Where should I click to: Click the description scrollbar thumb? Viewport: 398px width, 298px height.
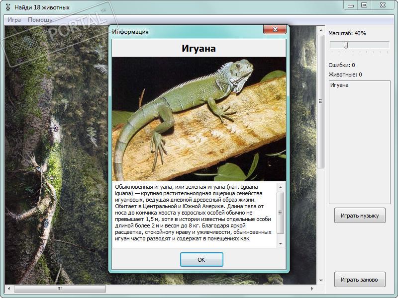[x=281, y=213]
